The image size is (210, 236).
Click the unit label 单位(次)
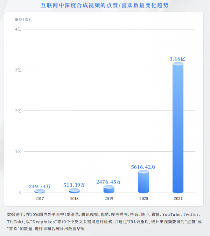pyautogui.click(x=22, y=20)
